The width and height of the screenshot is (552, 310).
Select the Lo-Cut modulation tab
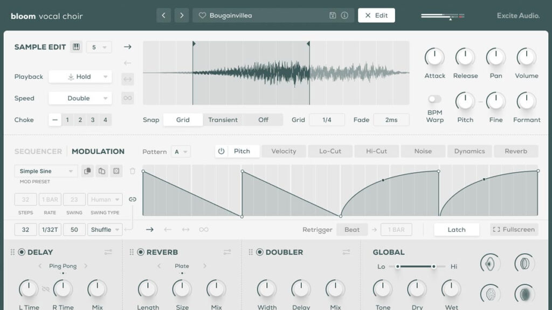coord(330,151)
